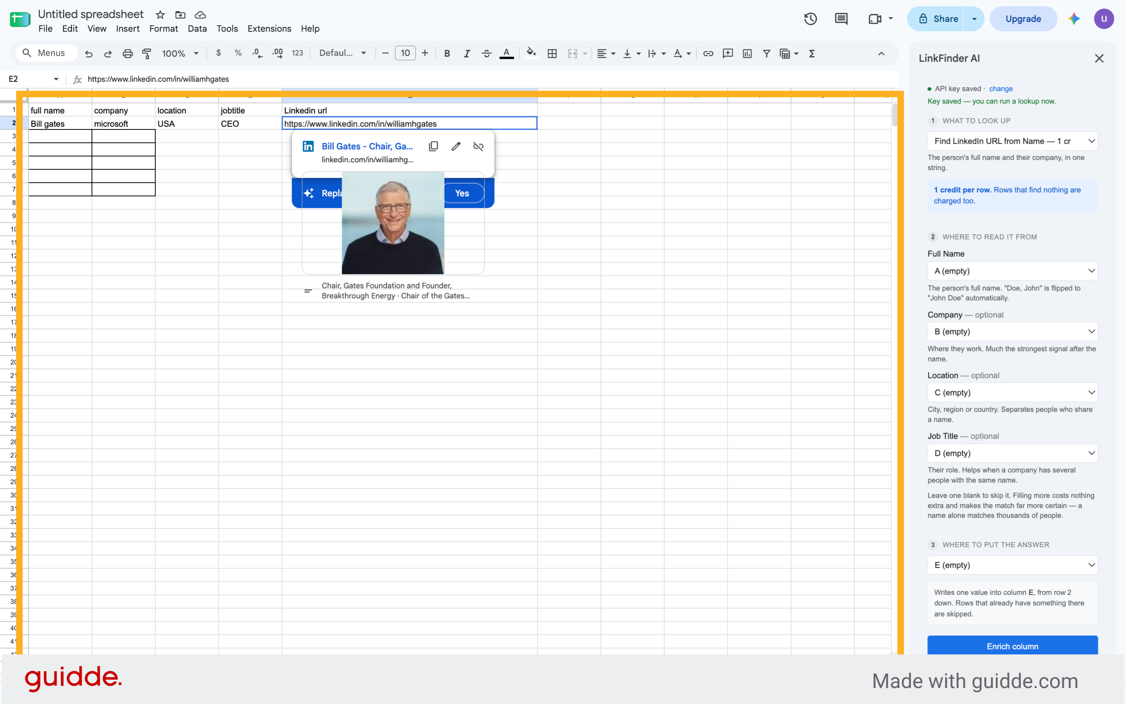Insert a comment
This screenshot has width=1126, height=704.
[x=728, y=54]
